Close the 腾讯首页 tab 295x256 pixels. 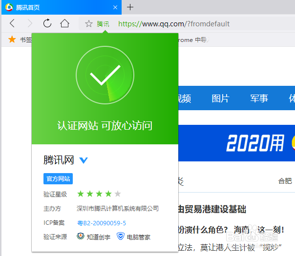115,7
